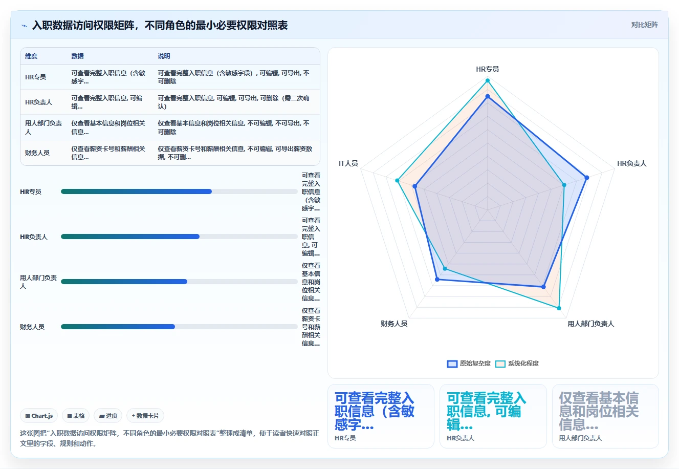Click the 维度 column header

(31, 56)
